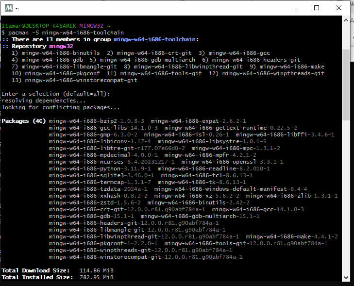Screen dimensions: 354x286
Task: Click list entry '2) mingw-w64-i686-crt-git'
Action: click(x=149, y=53)
